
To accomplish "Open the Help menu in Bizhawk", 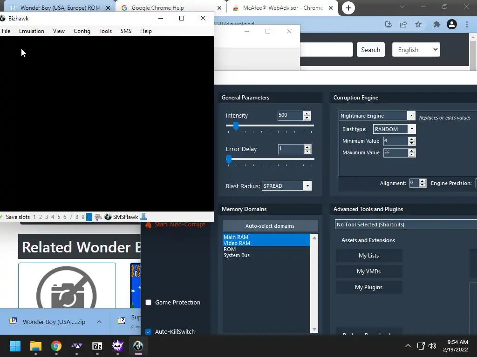I will coord(146,31).
